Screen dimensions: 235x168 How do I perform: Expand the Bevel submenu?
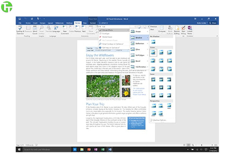(139, 61)
